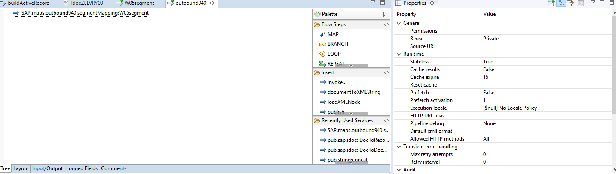Add a BRANCH step from palette

click(x=334, y=44)
